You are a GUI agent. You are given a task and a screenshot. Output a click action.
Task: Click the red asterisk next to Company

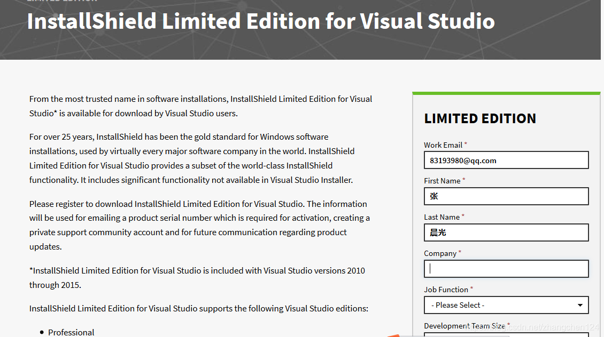[x=459, y=252]
